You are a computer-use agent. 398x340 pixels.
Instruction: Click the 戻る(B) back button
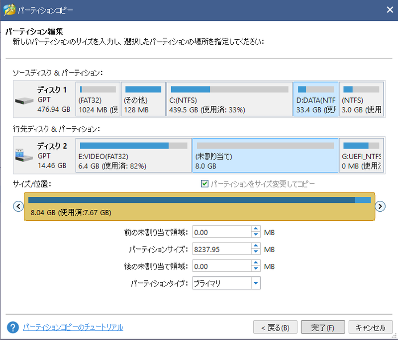(x=275, y=327)
